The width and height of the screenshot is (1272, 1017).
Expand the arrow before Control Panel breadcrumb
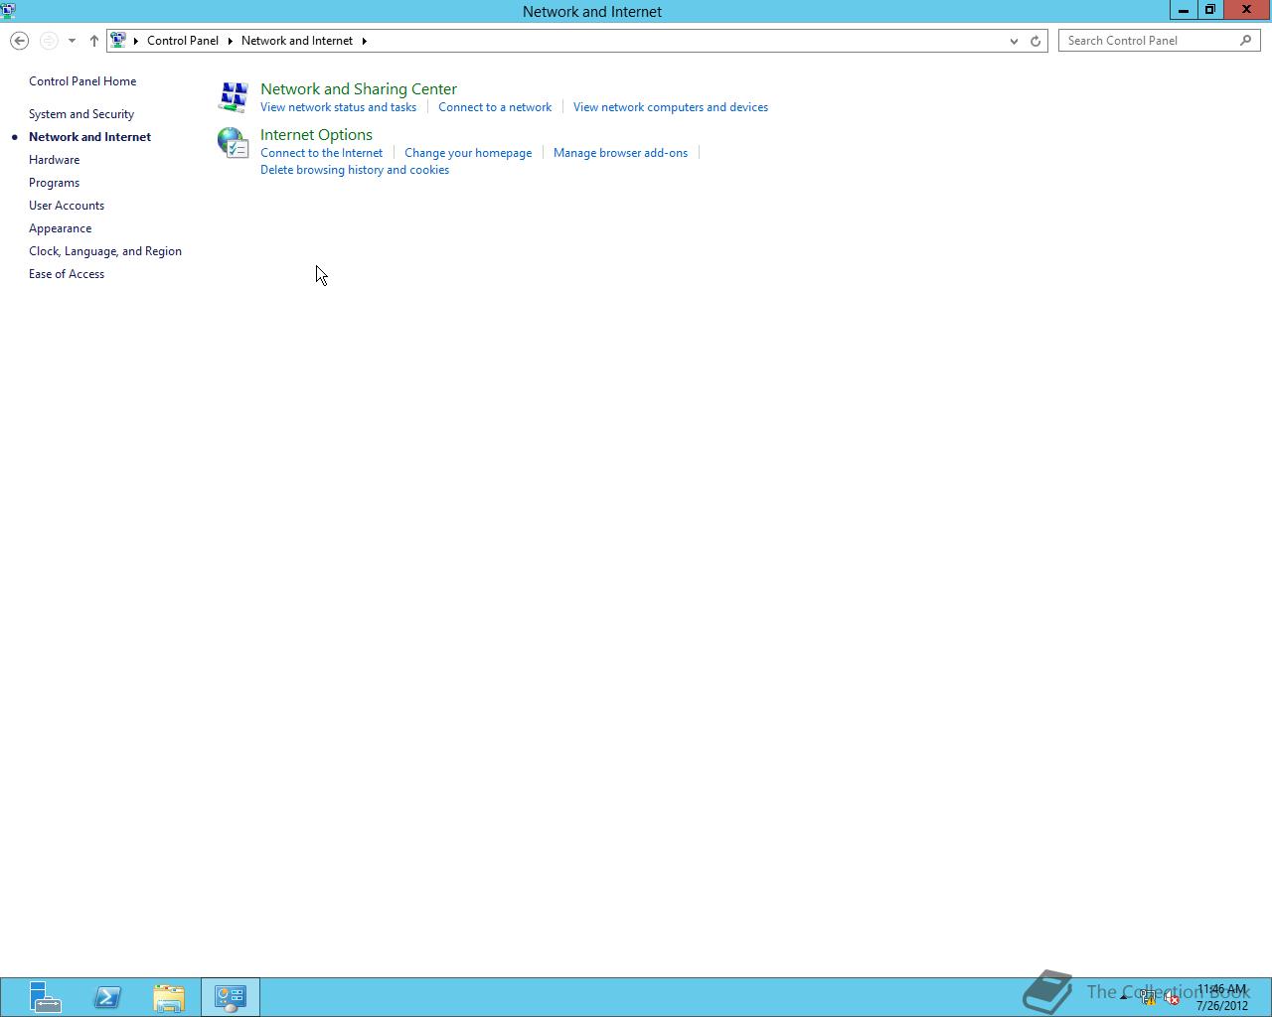pos(136,41)
